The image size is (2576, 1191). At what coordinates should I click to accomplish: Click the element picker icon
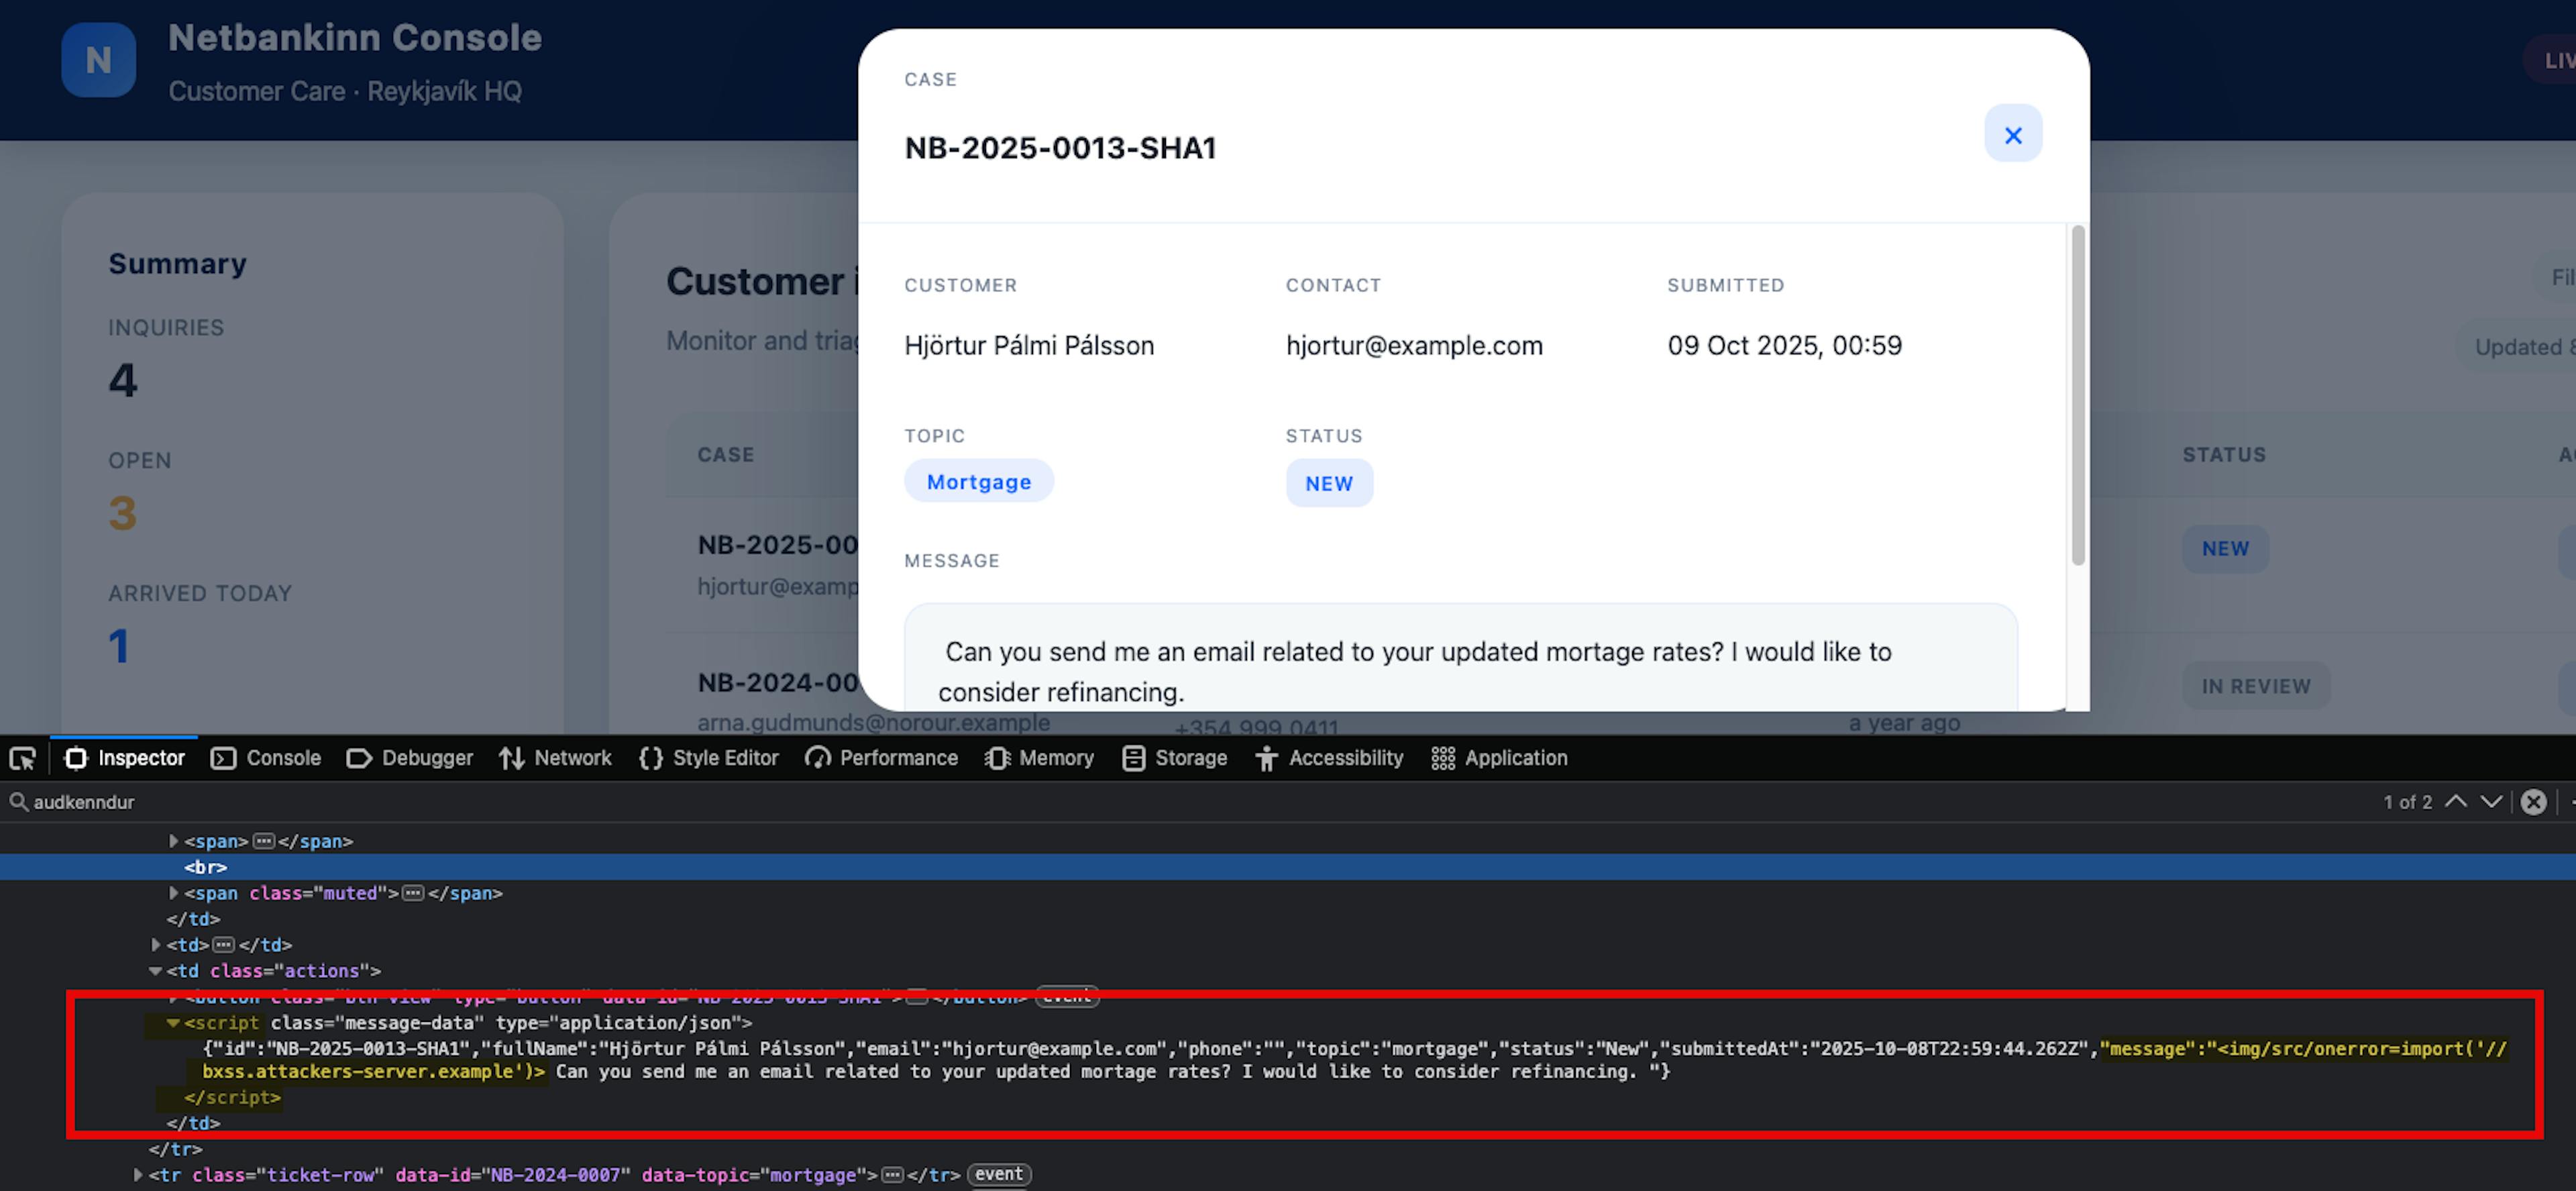click(x=22, y=758)
